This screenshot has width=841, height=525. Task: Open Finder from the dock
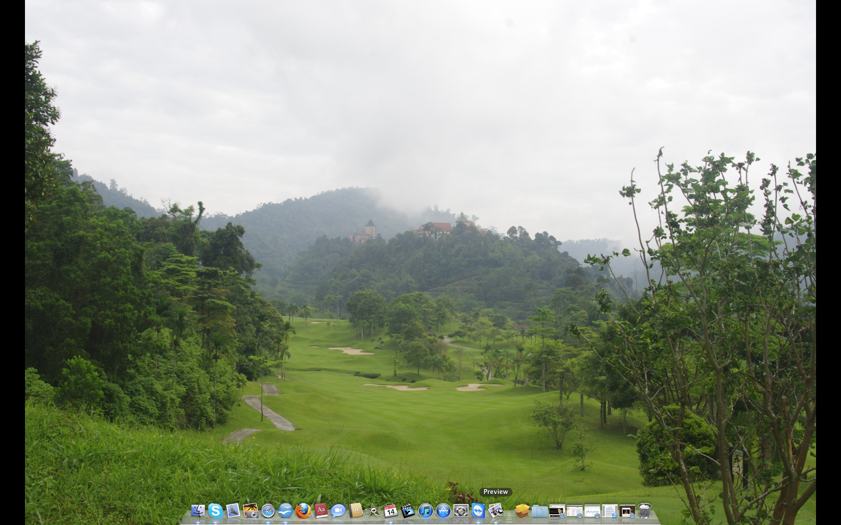coord(198,511)
